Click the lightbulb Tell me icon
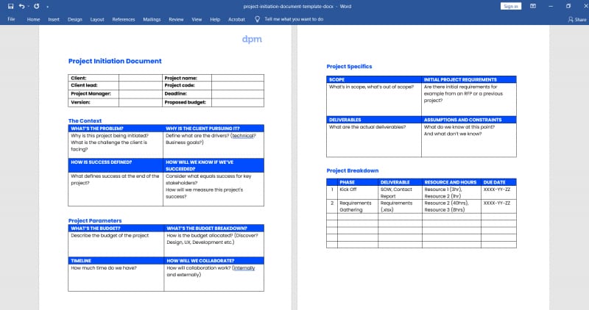 pyautogui.click(x=257, y=19)
